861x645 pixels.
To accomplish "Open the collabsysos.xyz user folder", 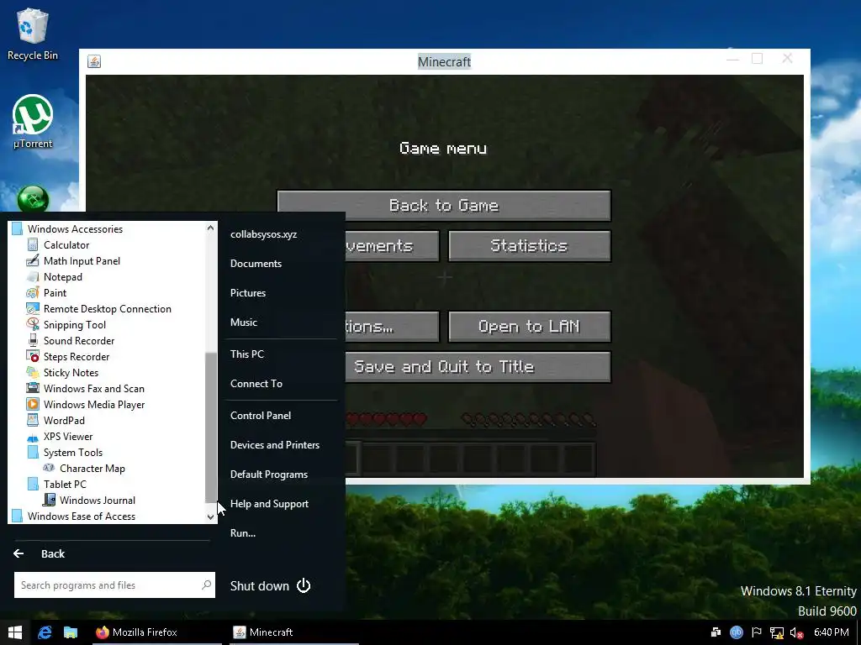I will coord(263,234).
